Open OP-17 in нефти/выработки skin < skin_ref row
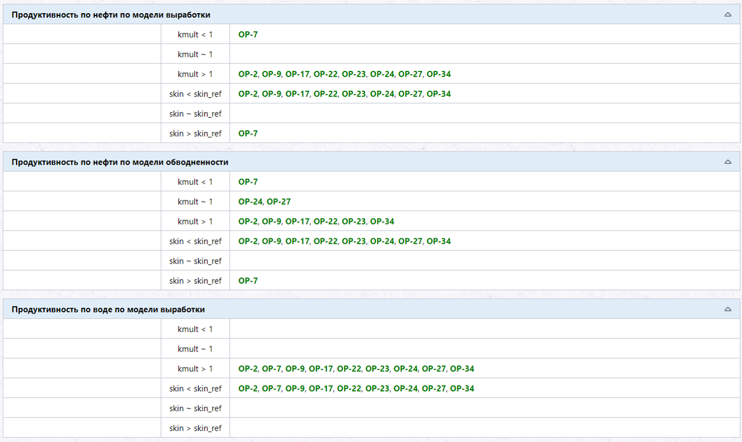742x442 pixels. click(x=298, y=94)
